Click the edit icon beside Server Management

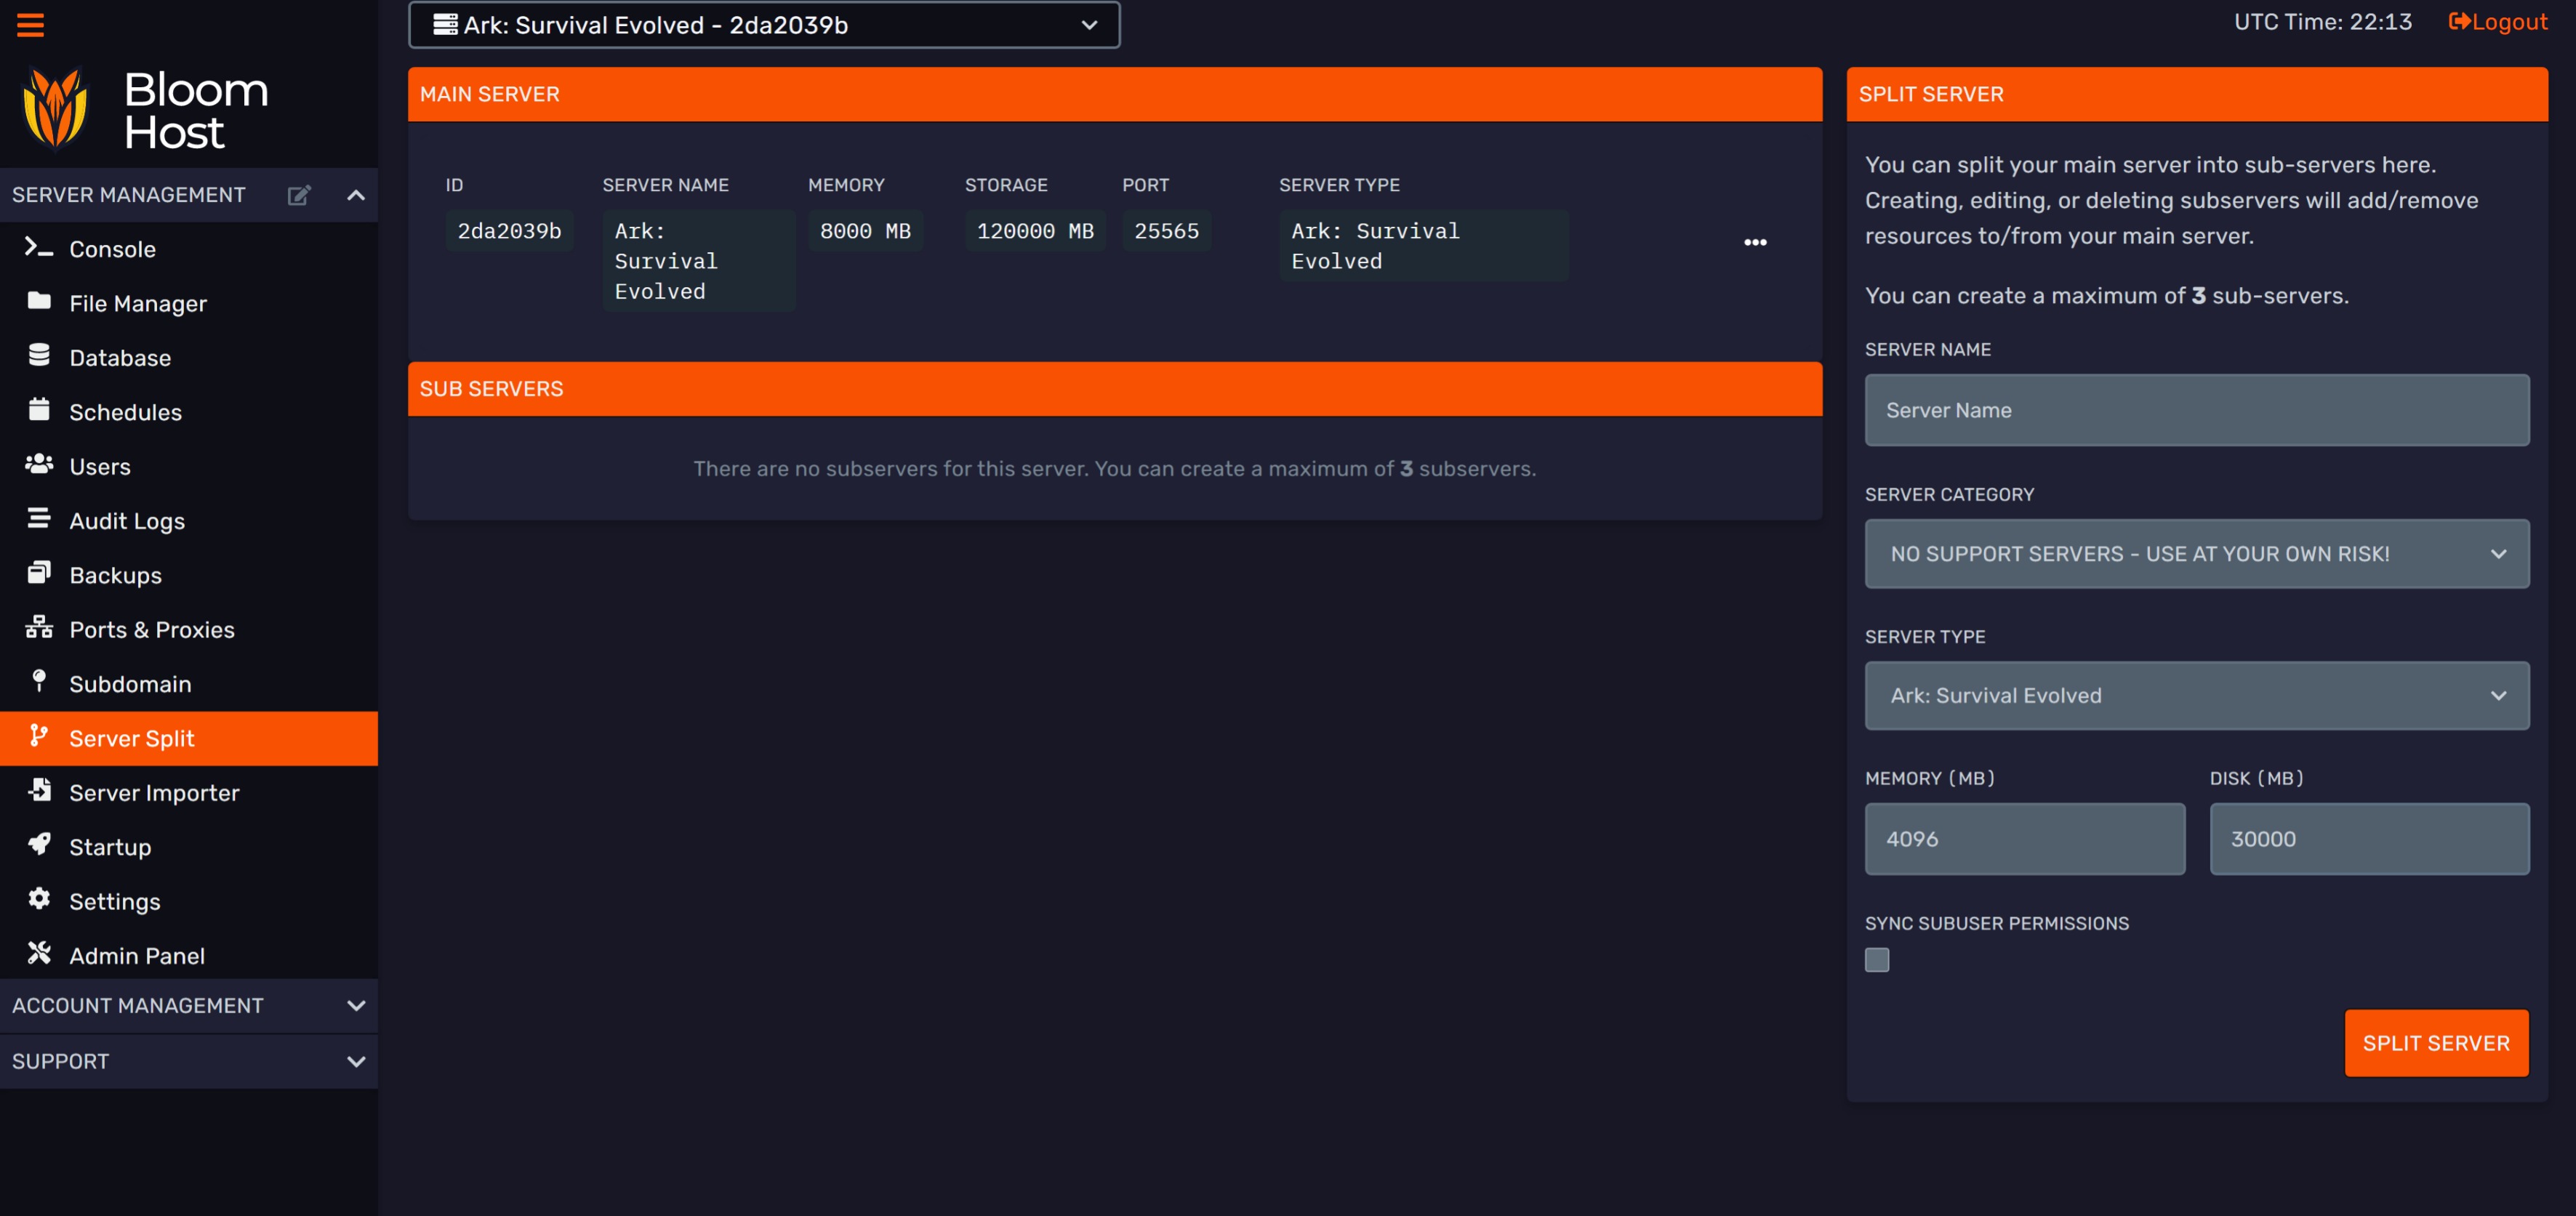tap(298, 195)
